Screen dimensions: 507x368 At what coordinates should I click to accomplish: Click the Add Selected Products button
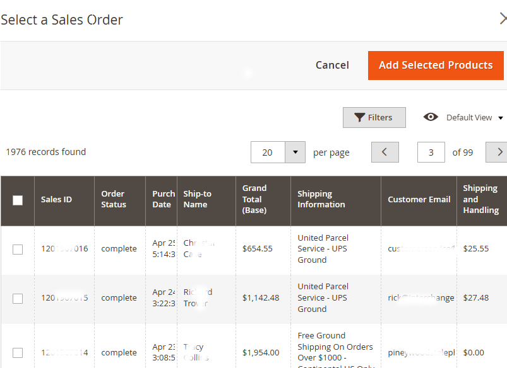click(436, 65)
